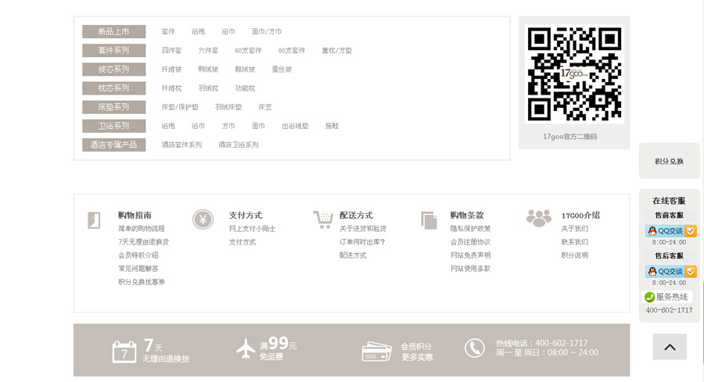
Task: Select the 枕芯系列 category label
Action: [x=114, y=87]
